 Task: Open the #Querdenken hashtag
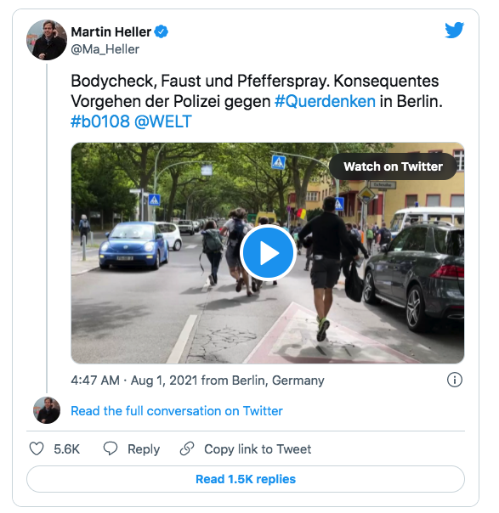325,101
